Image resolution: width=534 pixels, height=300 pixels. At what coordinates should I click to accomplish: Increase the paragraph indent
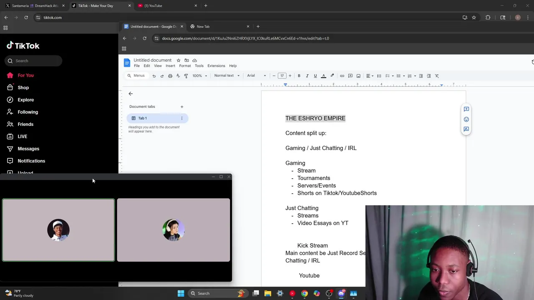click(428, 76)
